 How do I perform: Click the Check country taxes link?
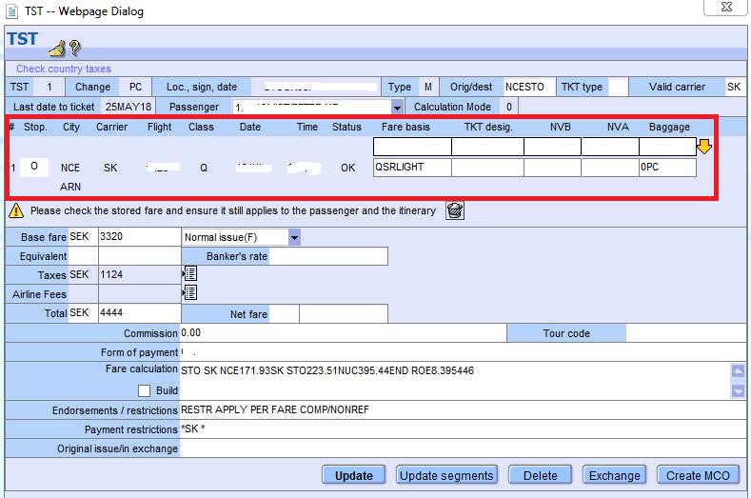pyautogui.click(x=64, y=69)
